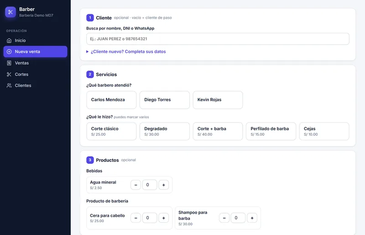Viewport: 365px width, 235px height.
Task: Click the '¿Qué barbero atendió?' label
Action: 109,85
